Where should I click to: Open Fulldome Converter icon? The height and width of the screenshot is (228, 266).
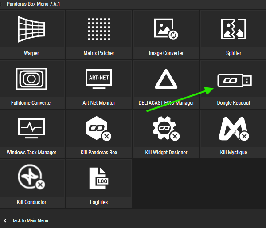31,79
